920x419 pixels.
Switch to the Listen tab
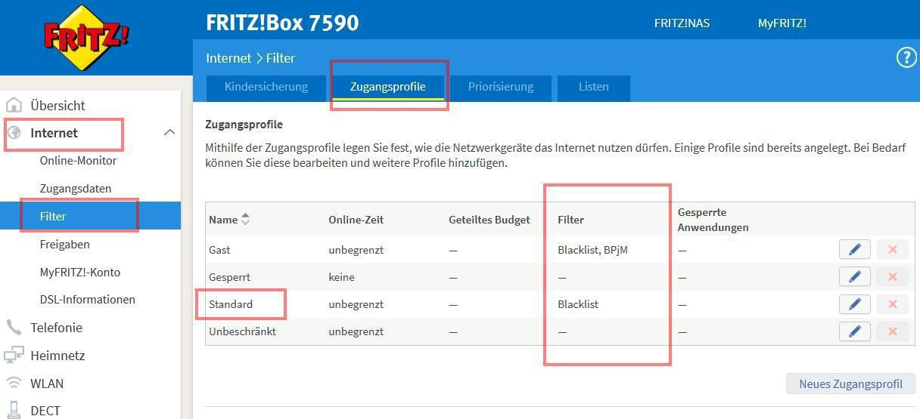(593, 87)
